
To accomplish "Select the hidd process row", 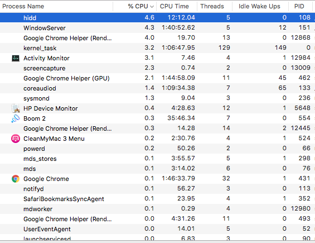I will click(157, 17).
